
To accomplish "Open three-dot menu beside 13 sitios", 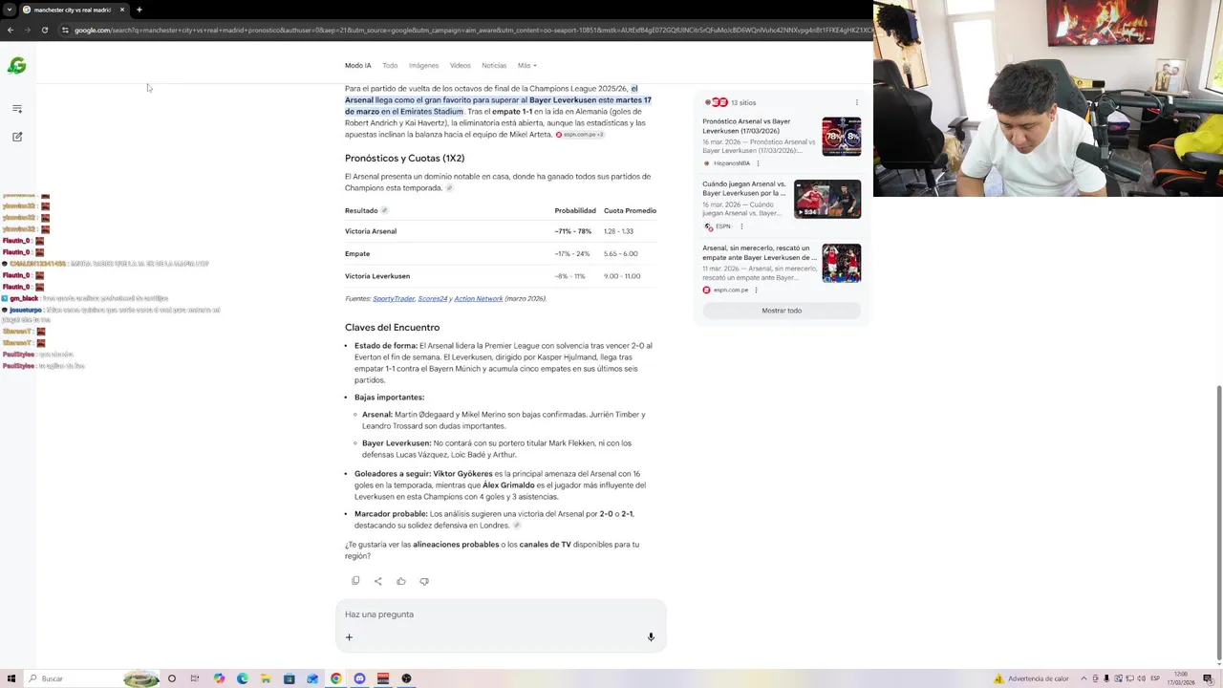I will (856, 102).
